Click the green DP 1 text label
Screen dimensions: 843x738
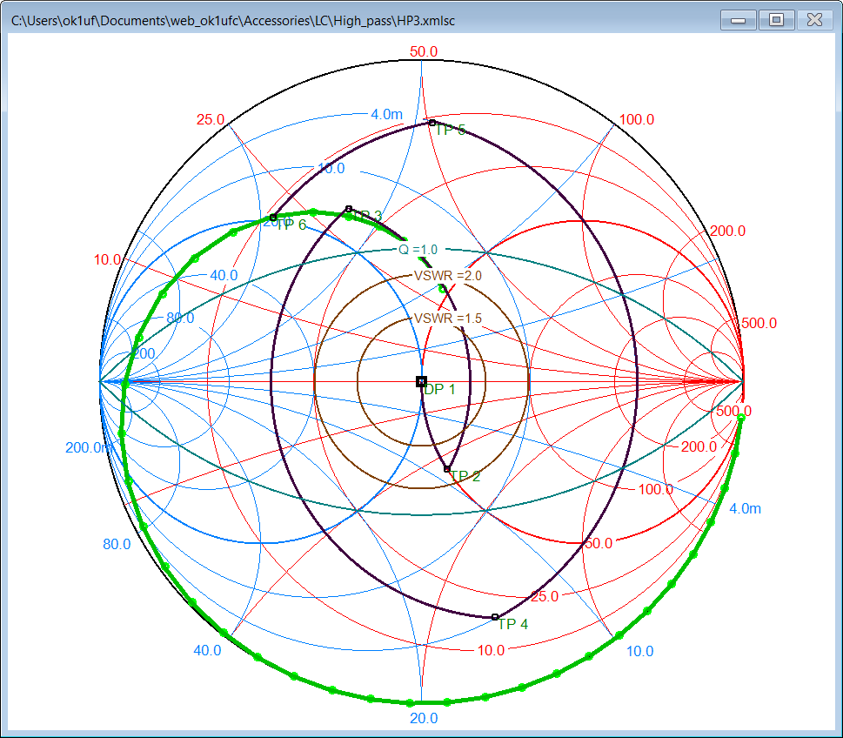(439, 390)
